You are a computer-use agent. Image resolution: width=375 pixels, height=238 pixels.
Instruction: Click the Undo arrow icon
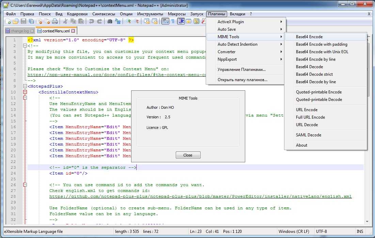click(x=91, y=21)
